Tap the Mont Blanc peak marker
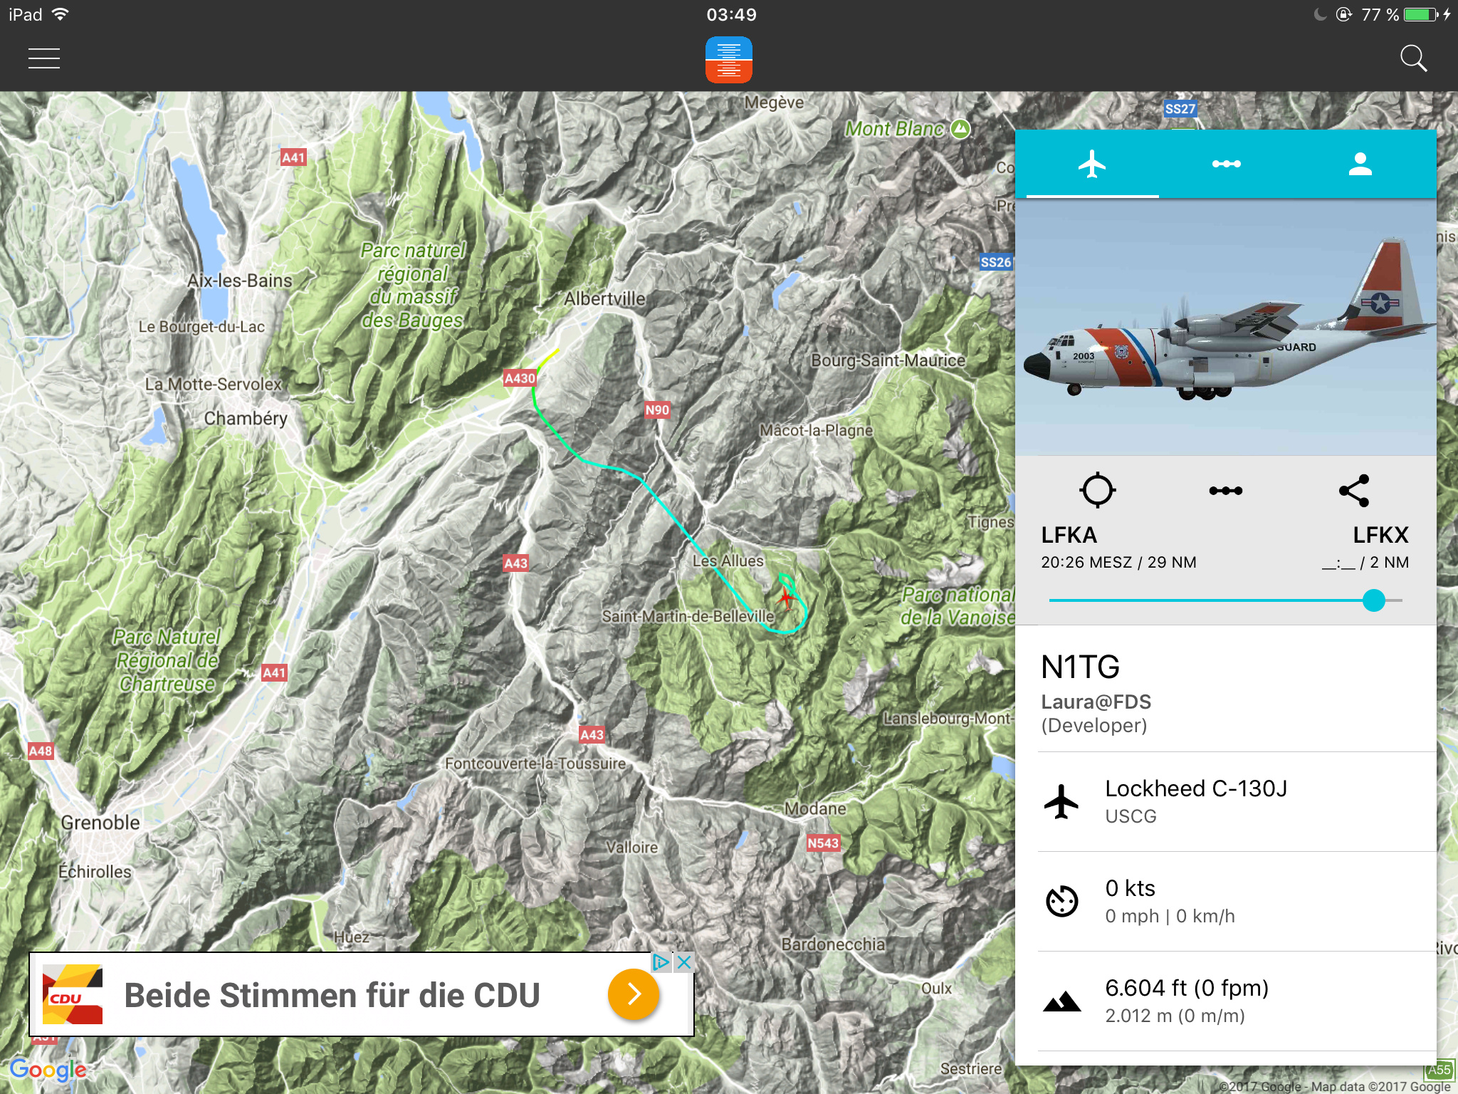 pyautogui.click(x=960, y=129)
